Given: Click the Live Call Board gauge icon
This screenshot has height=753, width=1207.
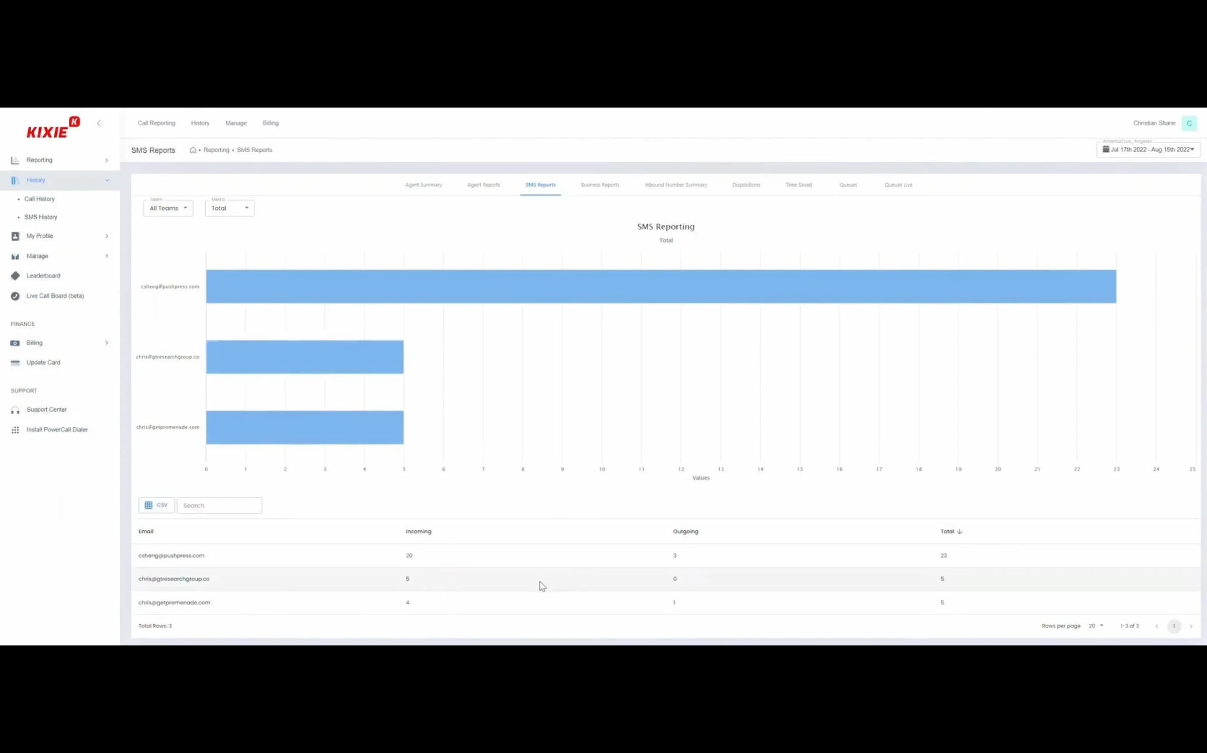Looking at the screenshot, I should (x=15, y=296).
